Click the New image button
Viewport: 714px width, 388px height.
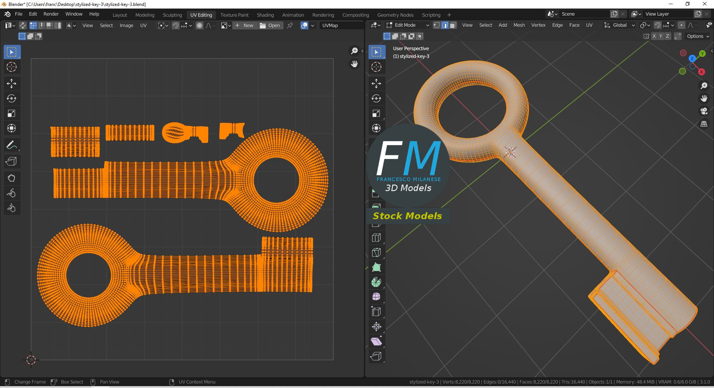click(x=244, y=25)
